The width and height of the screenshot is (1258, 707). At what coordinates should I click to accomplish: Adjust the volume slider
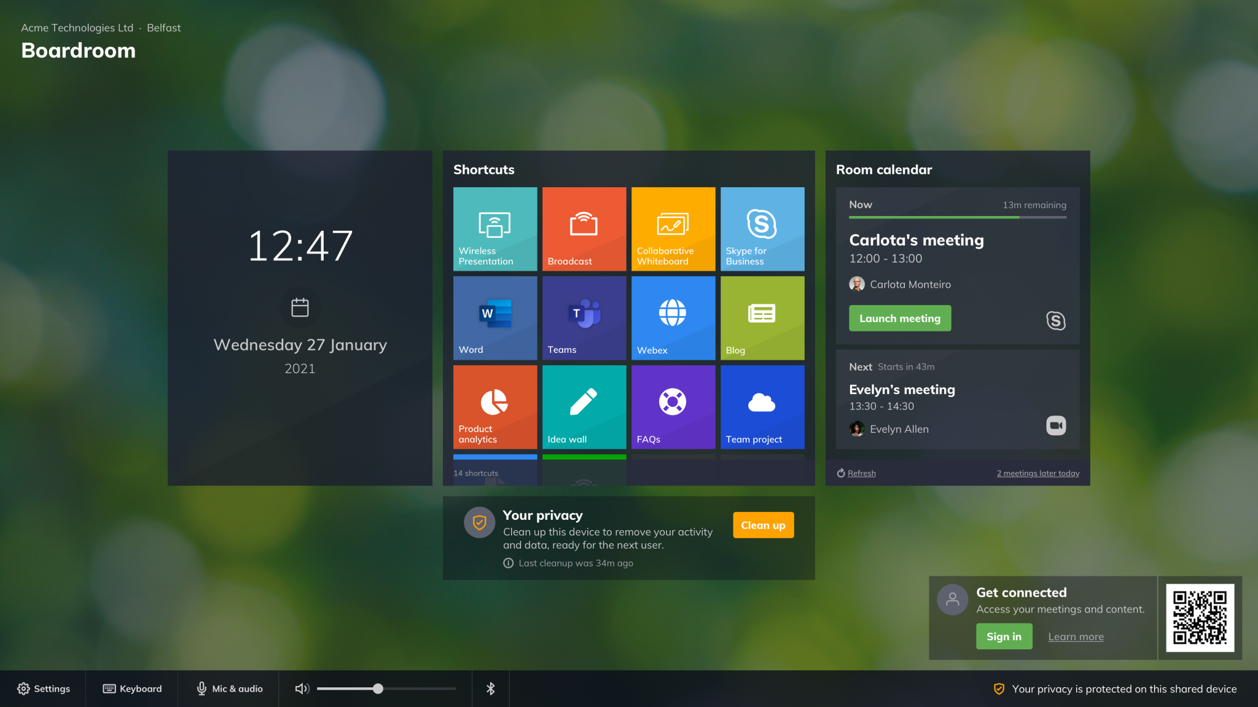[x=378, y=688]
